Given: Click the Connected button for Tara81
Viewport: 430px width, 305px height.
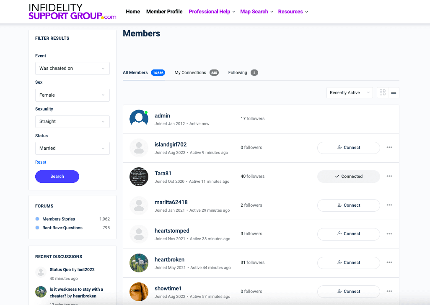Looking at the screenshot, I should tap(349, 176).
